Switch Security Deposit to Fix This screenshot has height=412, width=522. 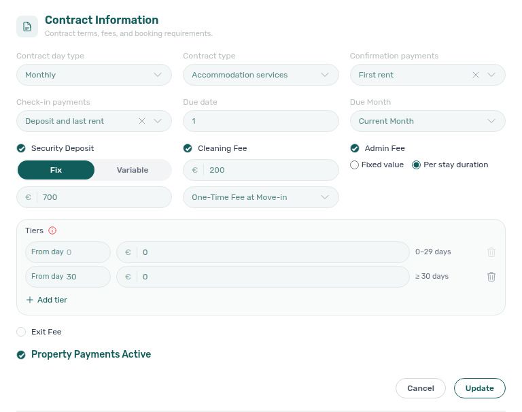[x=56, y=170]
